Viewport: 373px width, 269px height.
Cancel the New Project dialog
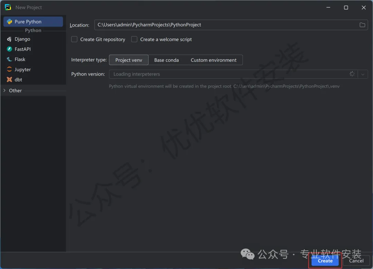[x=356, y=261]
